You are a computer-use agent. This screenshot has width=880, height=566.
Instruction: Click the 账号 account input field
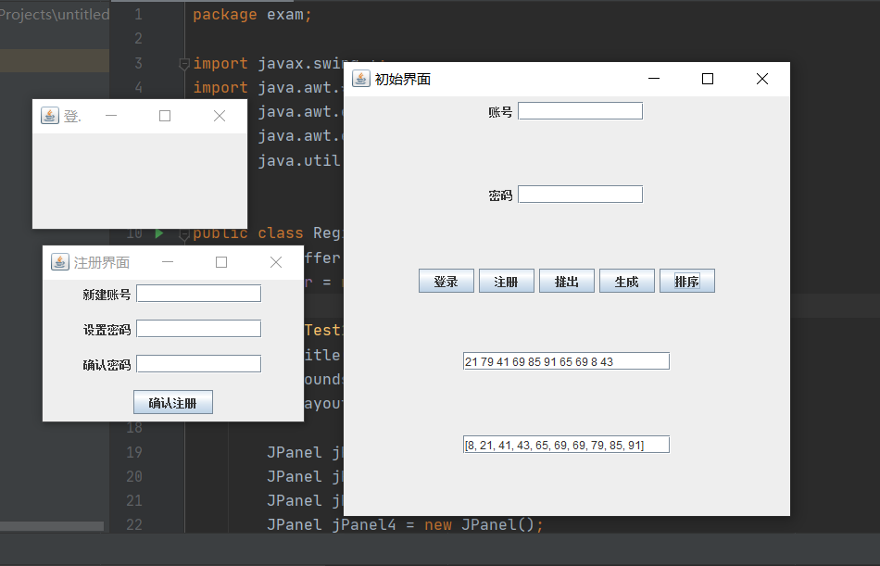[580, 109]
